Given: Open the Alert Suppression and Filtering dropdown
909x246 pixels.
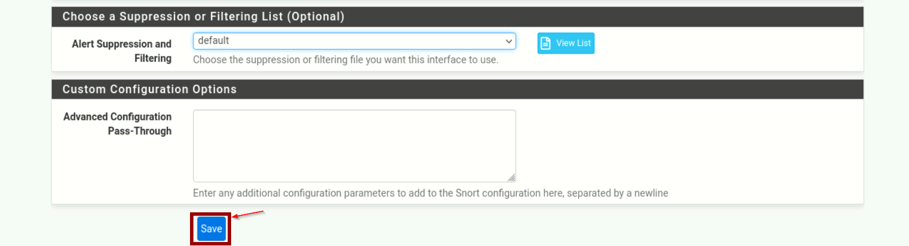Looking at the screenshot, I should point(354,41).
